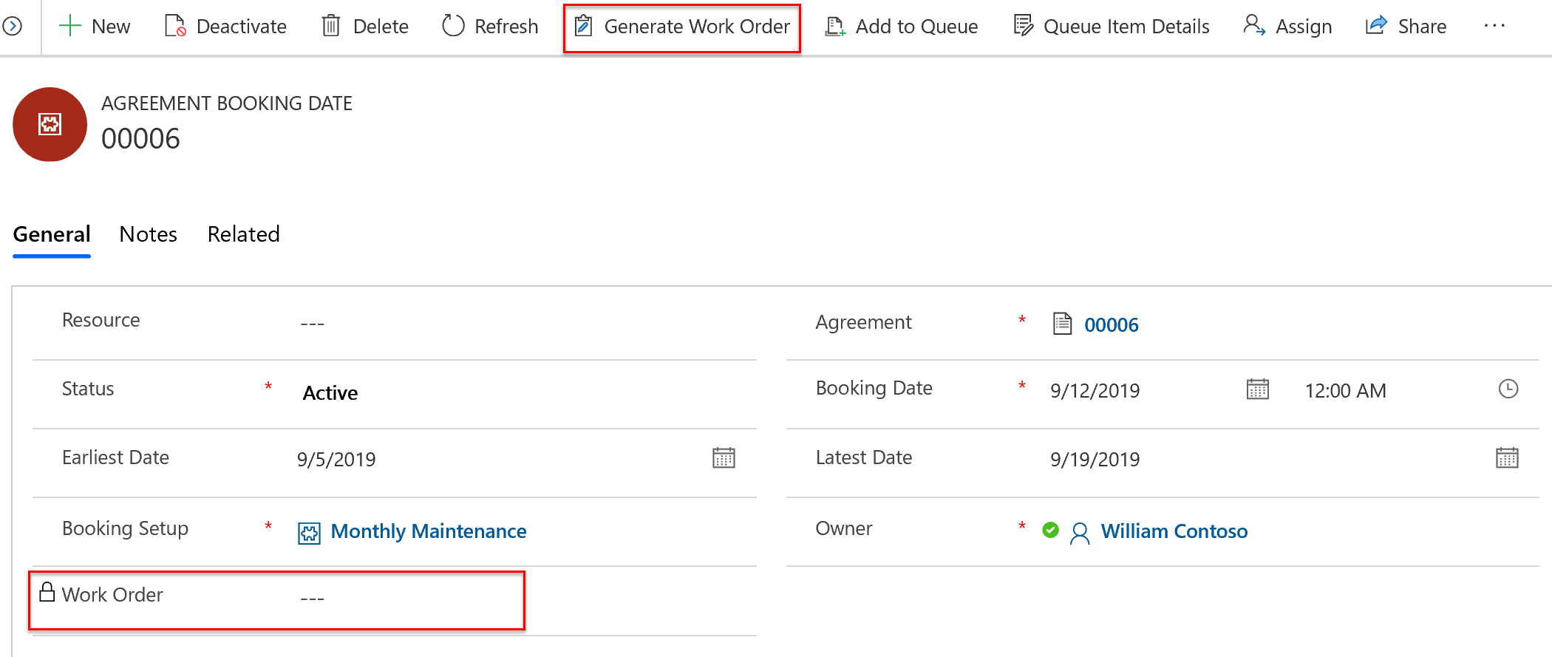Click the New plus icon
The height and width of the screenshot is (657, 1552).
69,26
